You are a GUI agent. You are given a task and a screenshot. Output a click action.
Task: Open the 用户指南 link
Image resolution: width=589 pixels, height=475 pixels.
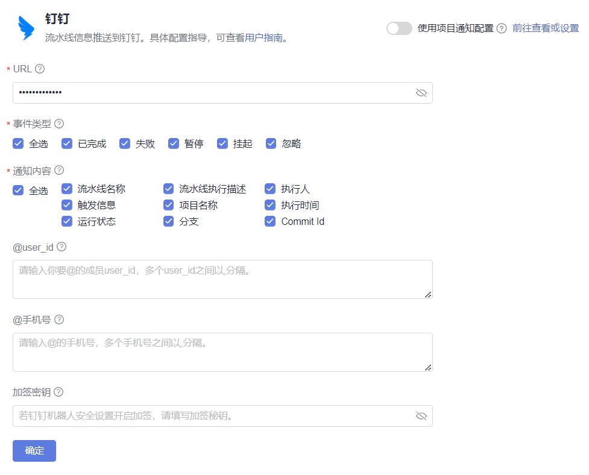(x=263, y=38)
